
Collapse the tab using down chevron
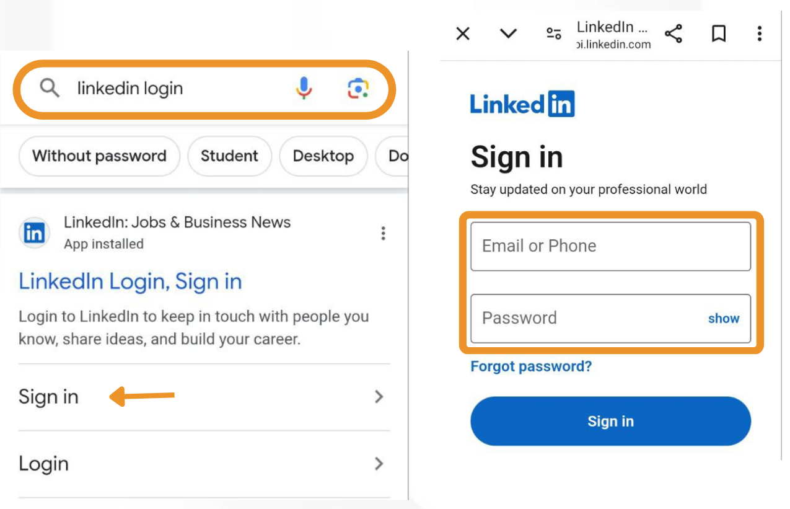point(509,34)
